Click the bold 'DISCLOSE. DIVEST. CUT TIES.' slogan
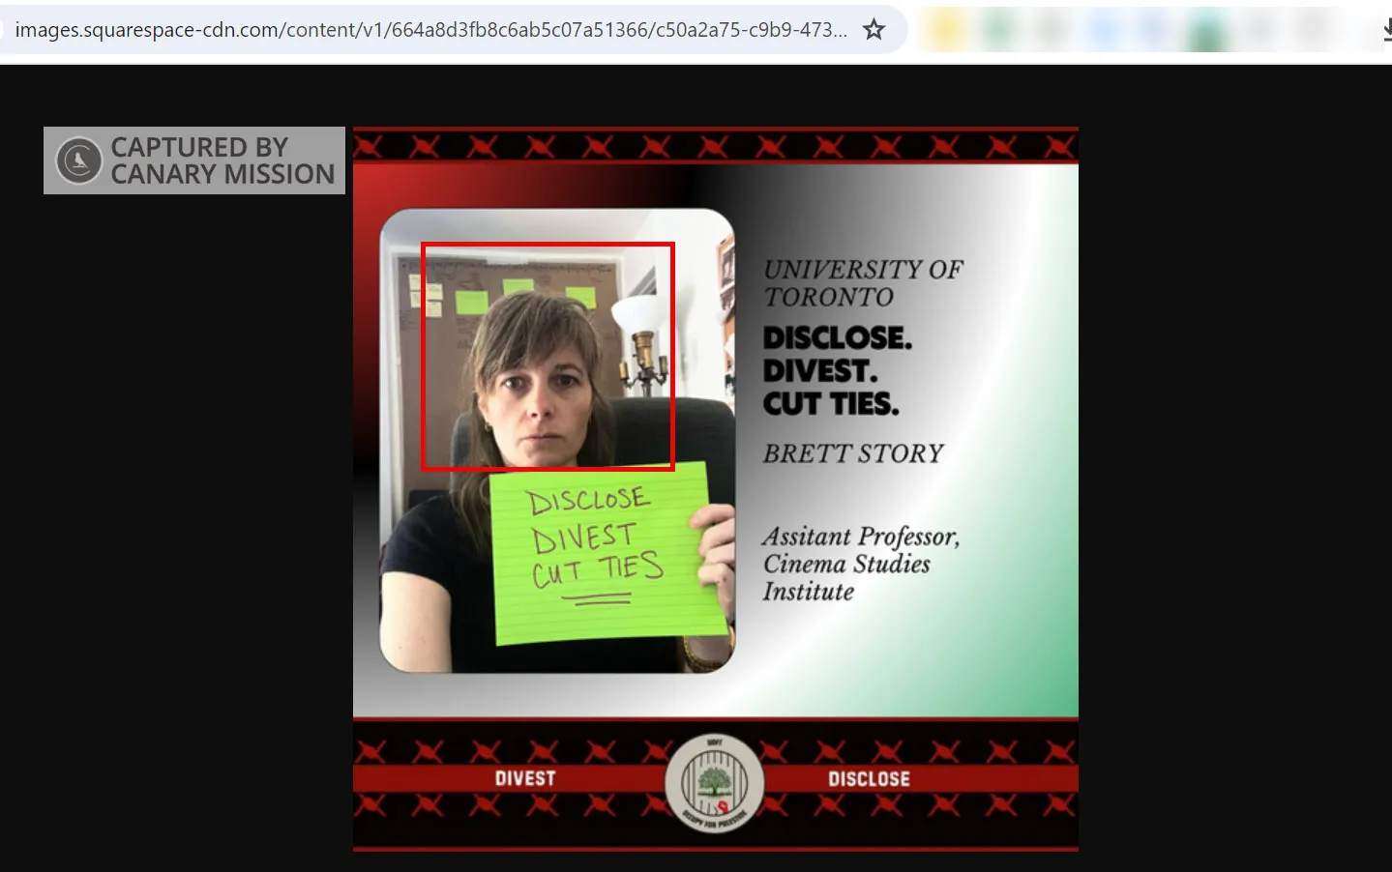Image resolution: width=1392 pixels, height=872 pixels. pyautogui.click(x=837, y=371)
